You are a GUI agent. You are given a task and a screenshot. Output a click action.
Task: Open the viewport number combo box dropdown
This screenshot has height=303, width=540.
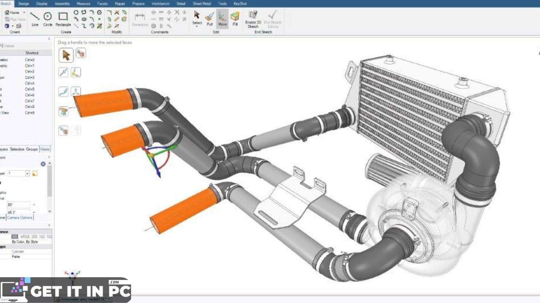click(27, 174)
